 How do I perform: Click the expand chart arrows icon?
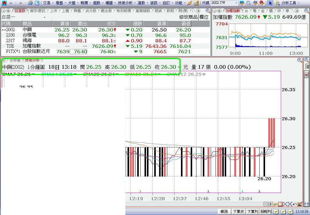pos(290,204)
